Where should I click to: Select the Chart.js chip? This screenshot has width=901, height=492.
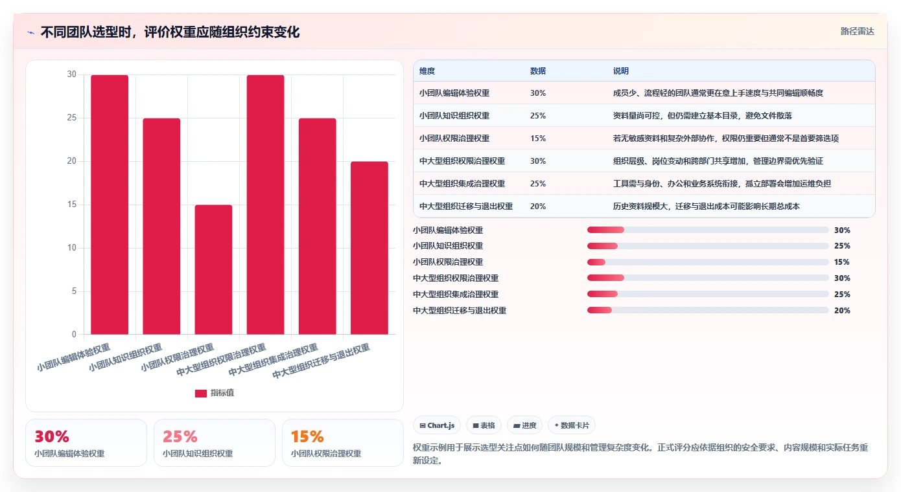pyautogui.click(x=437, y=425)
